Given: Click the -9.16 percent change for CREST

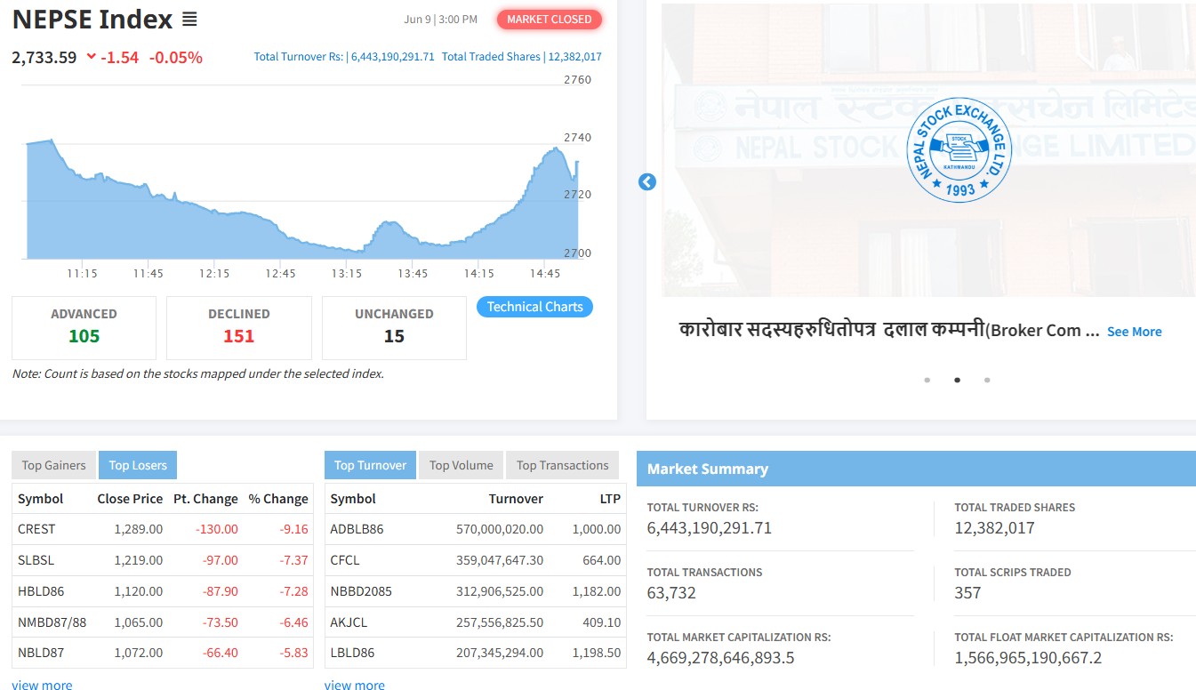Looking at the screenshot, I should [x=293, y=529].
